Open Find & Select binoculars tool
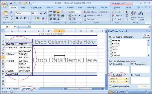The width and height of the screenshot is (152, 94). click(141, 16)
